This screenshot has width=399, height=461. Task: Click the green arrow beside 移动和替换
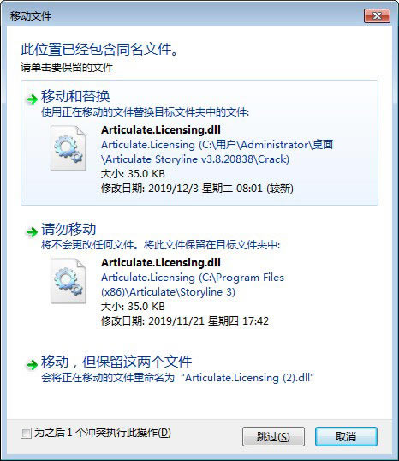[32, 99]
